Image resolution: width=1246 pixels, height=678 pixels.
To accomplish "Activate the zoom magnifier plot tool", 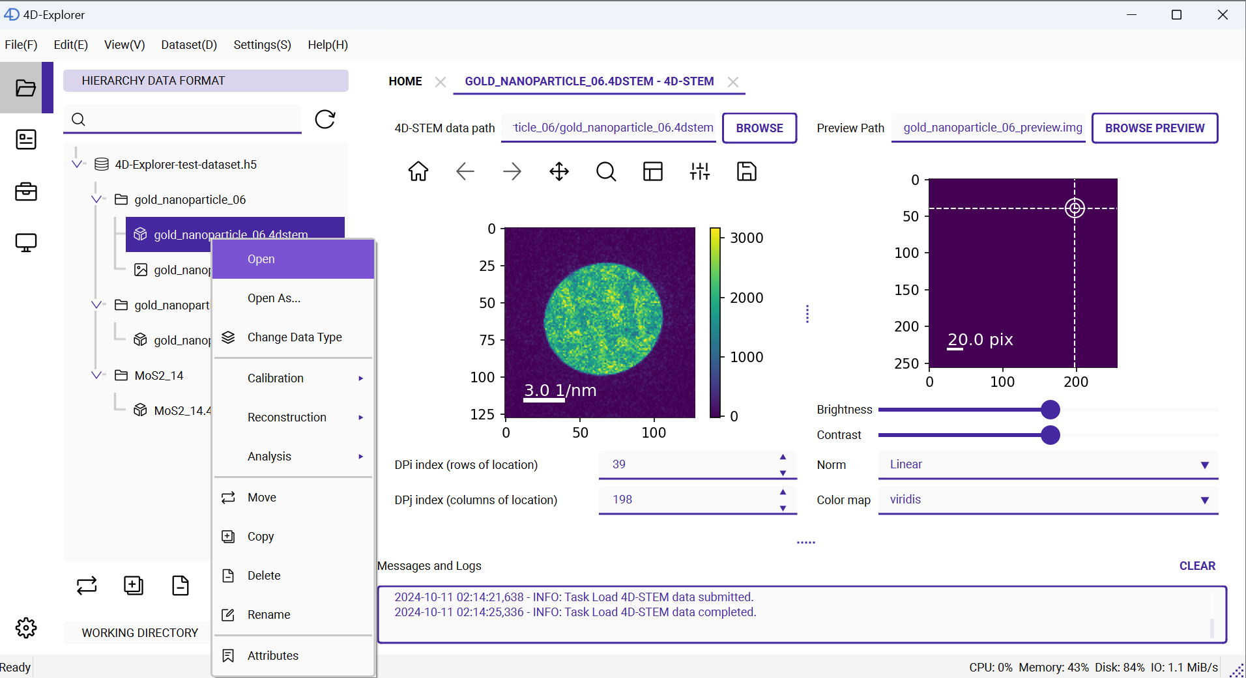I will [x=606, y=171].
